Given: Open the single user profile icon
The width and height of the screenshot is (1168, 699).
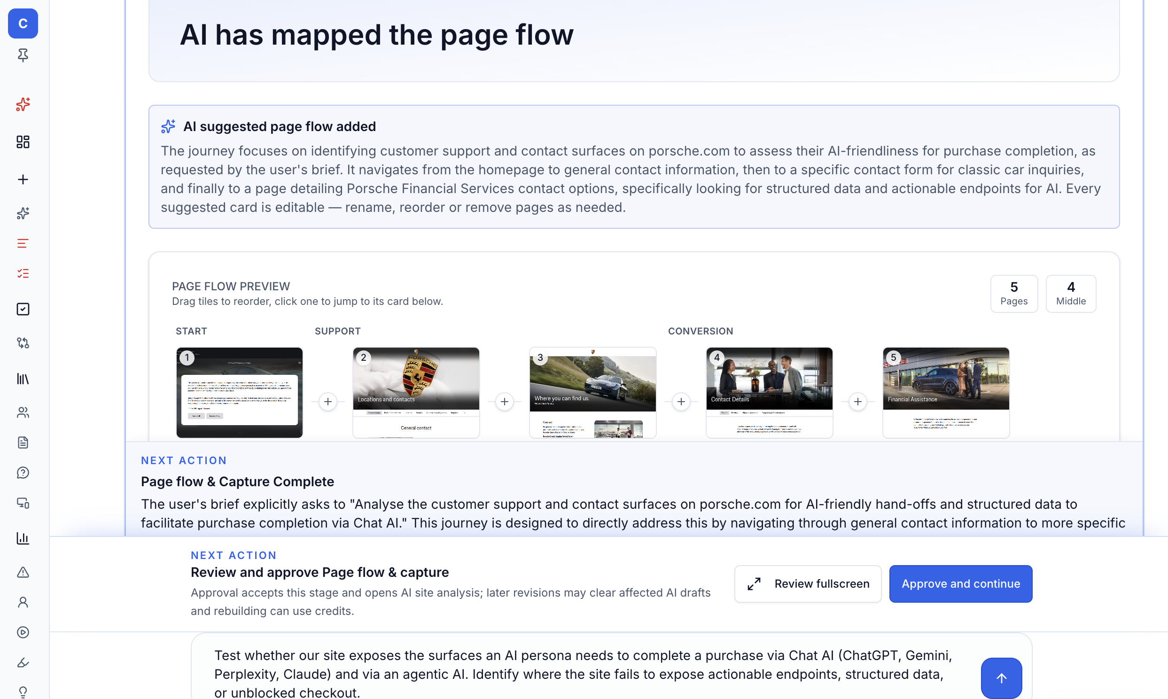Looking at the screenshot, I should click(x=23, y=602).
